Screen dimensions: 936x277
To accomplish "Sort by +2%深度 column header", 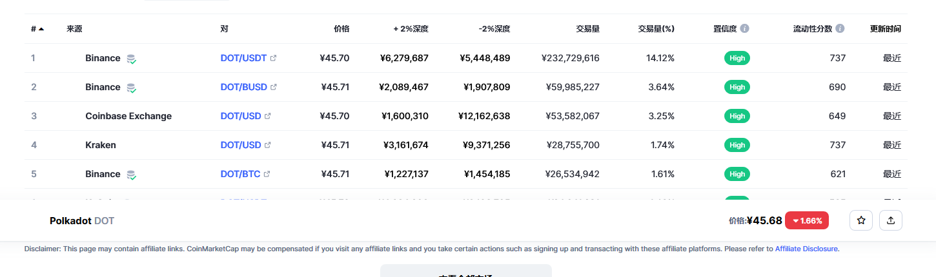I will (411, 29).
